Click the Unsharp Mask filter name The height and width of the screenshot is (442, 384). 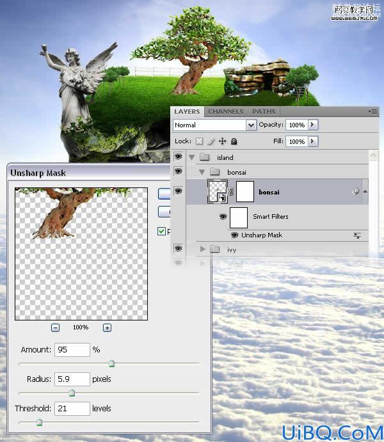pos(262,235)
